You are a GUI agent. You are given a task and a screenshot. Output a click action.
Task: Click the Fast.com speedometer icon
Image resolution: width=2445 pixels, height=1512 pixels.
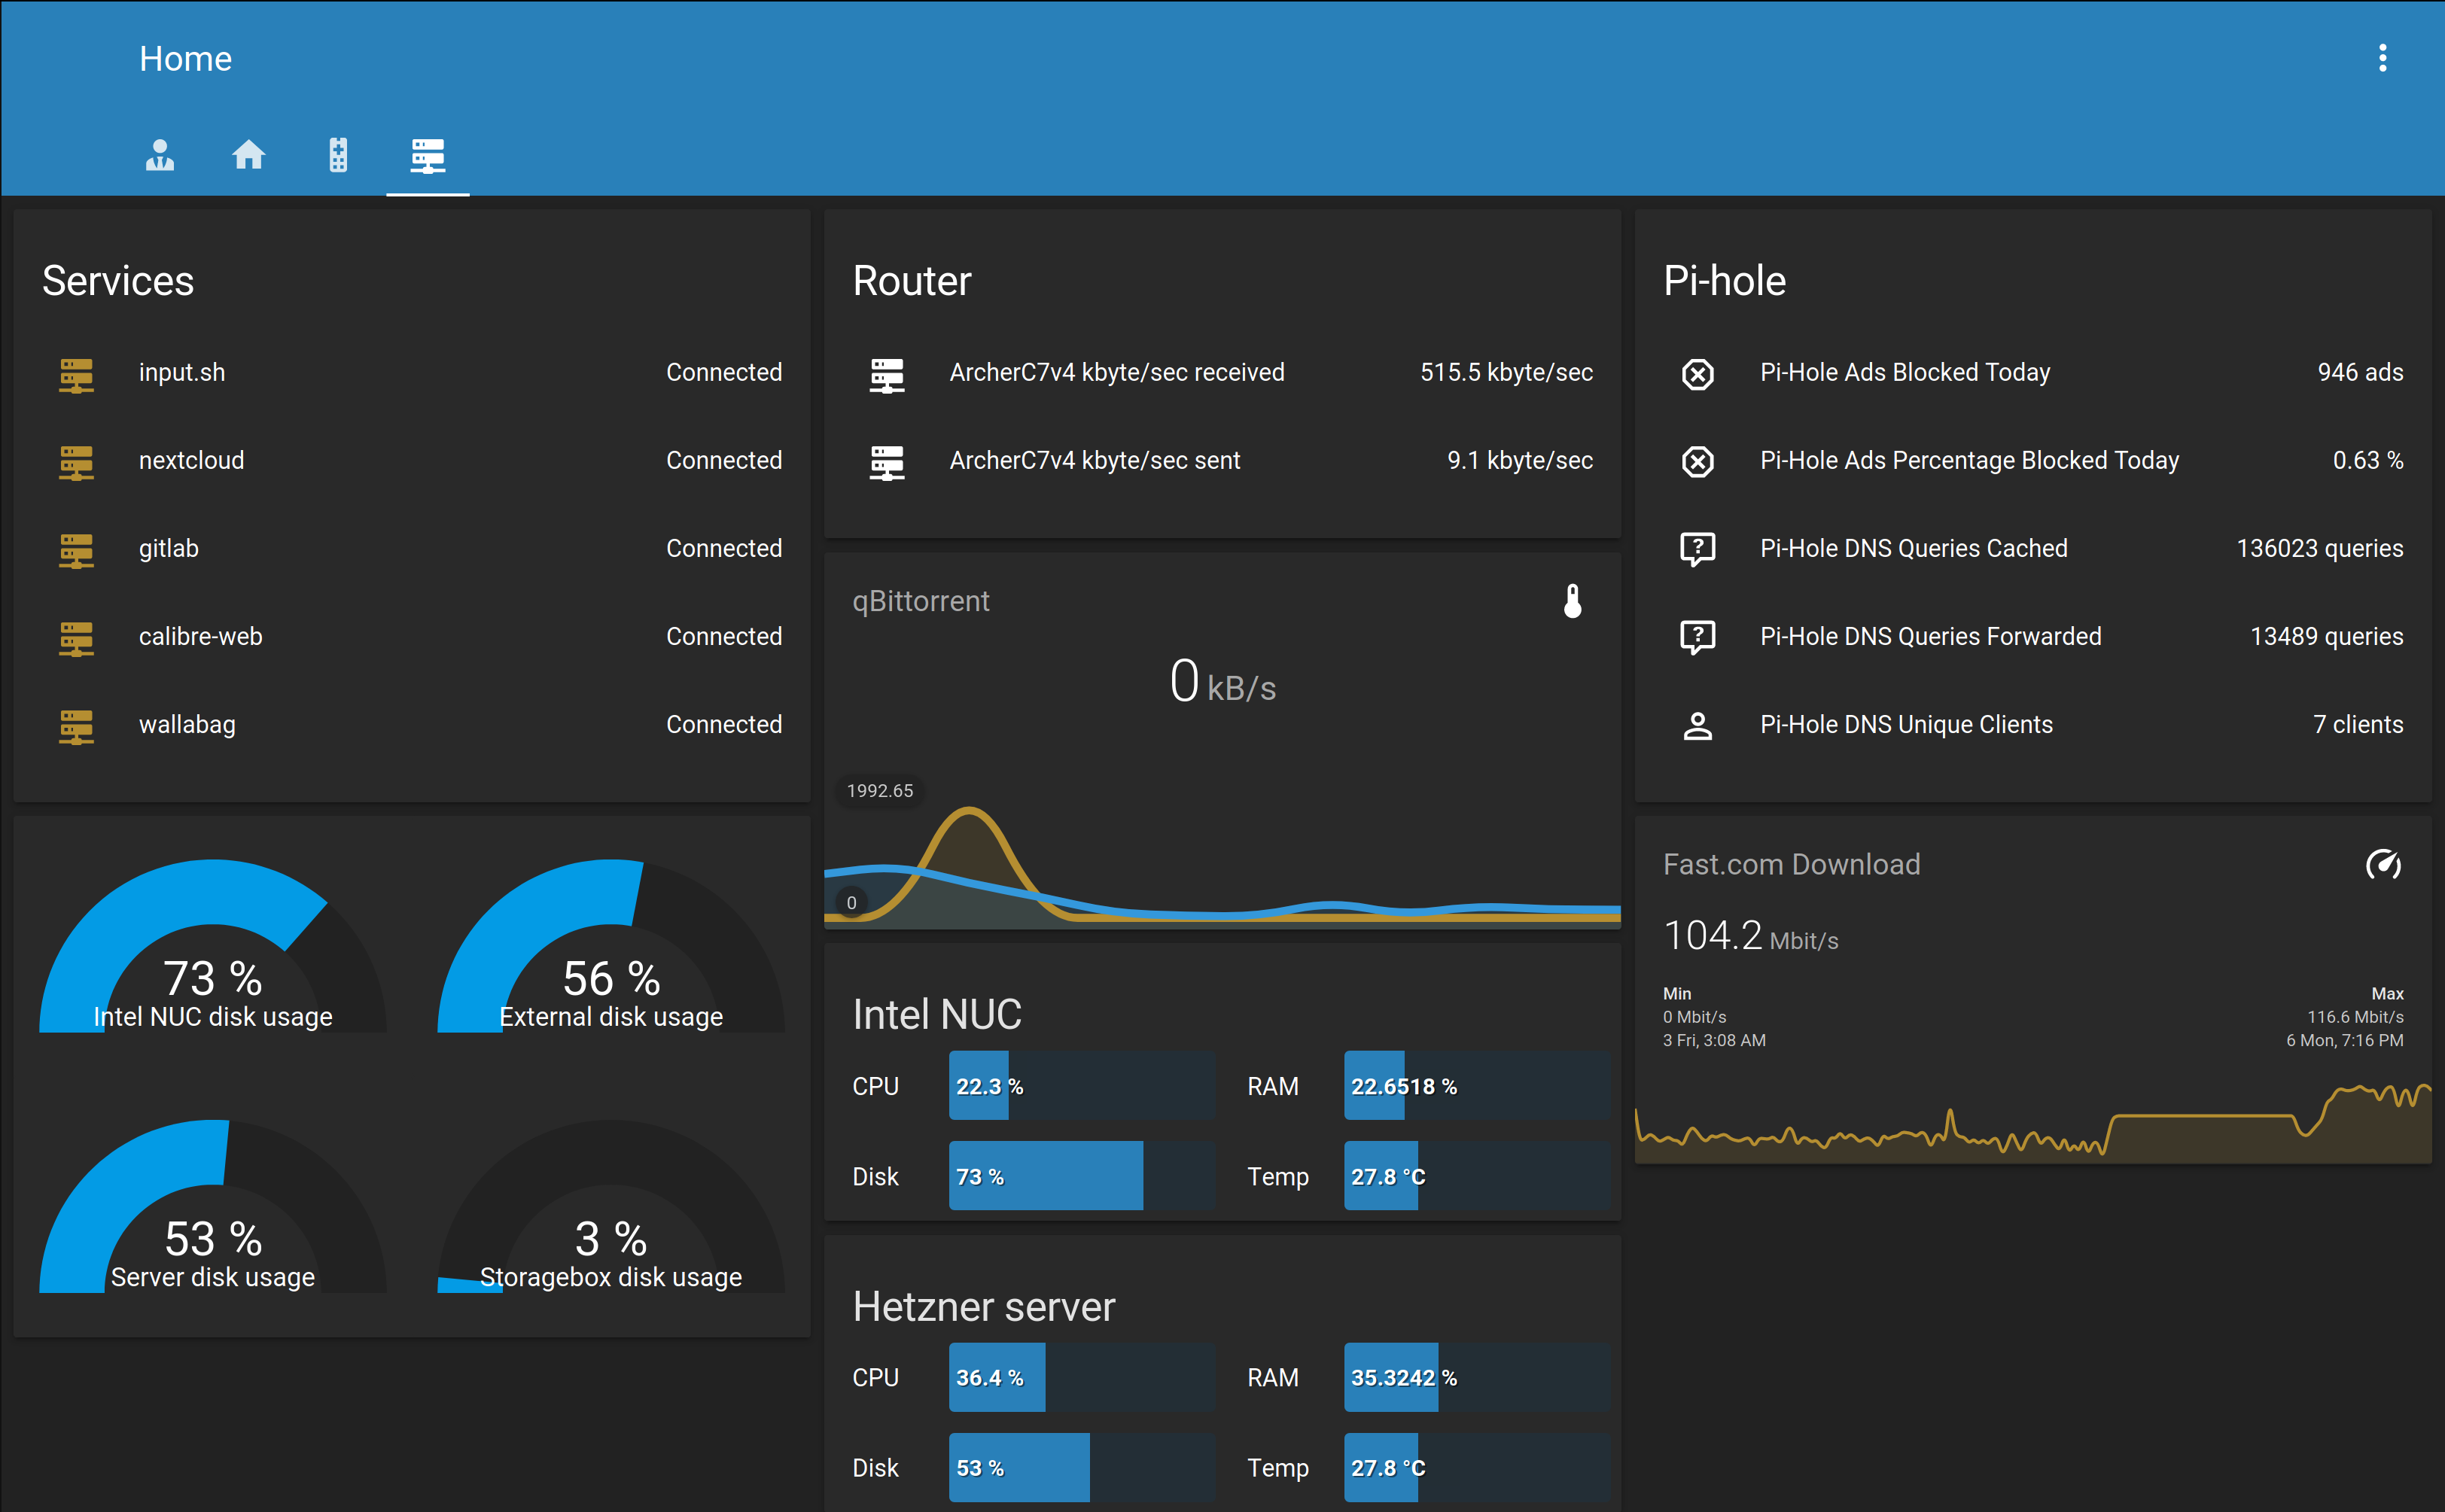point(2384,864)
